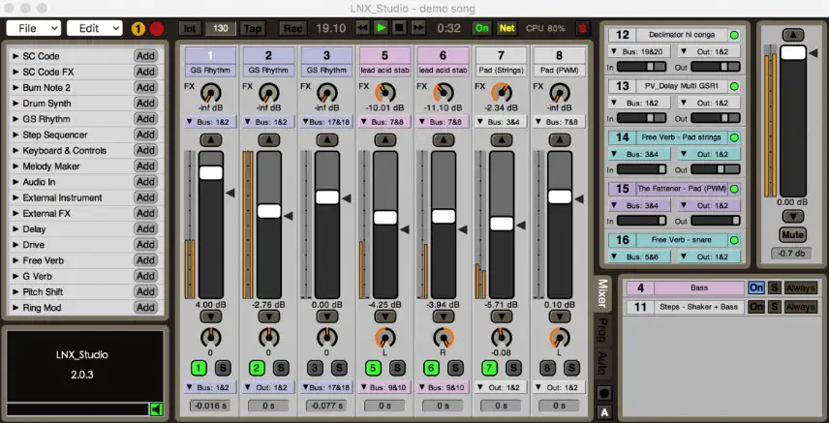Click FX send knob on channel 6

coord(444,93)
